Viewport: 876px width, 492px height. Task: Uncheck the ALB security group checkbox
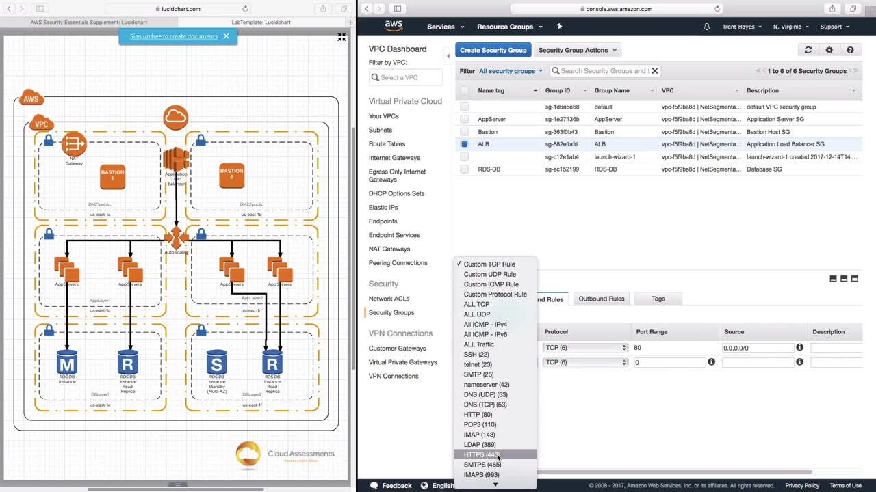click(x=465, y=144)
